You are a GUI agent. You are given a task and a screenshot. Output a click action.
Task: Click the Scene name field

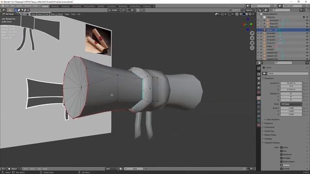click(x=261, y=6)
